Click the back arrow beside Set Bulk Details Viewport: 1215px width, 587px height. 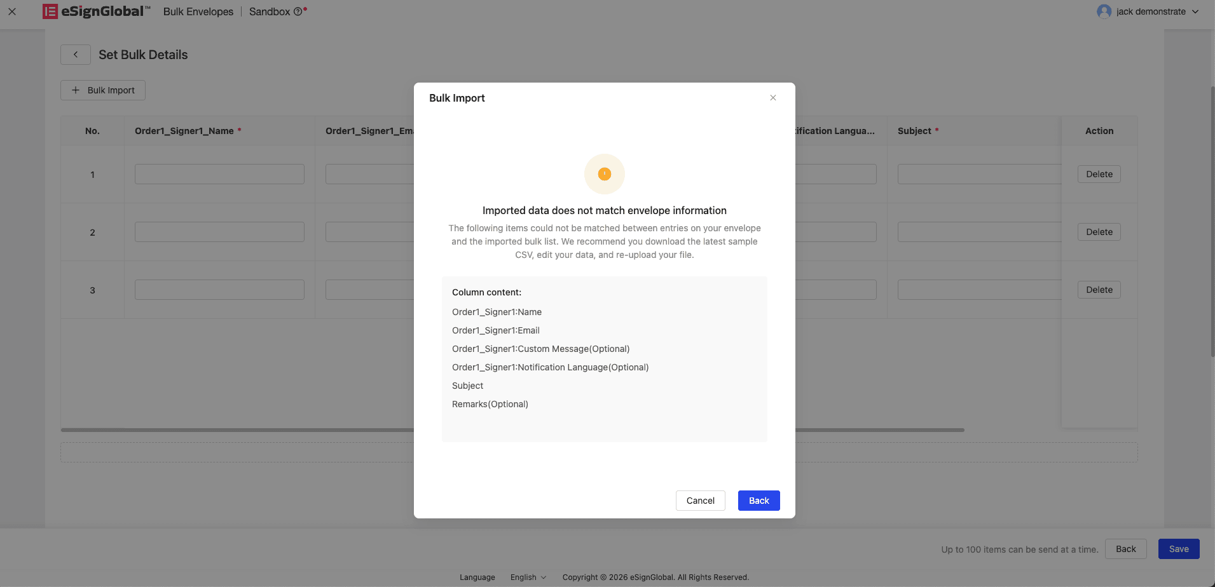(76, 55)
